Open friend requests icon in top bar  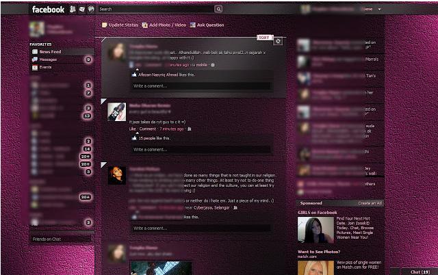tap(73, 9)
